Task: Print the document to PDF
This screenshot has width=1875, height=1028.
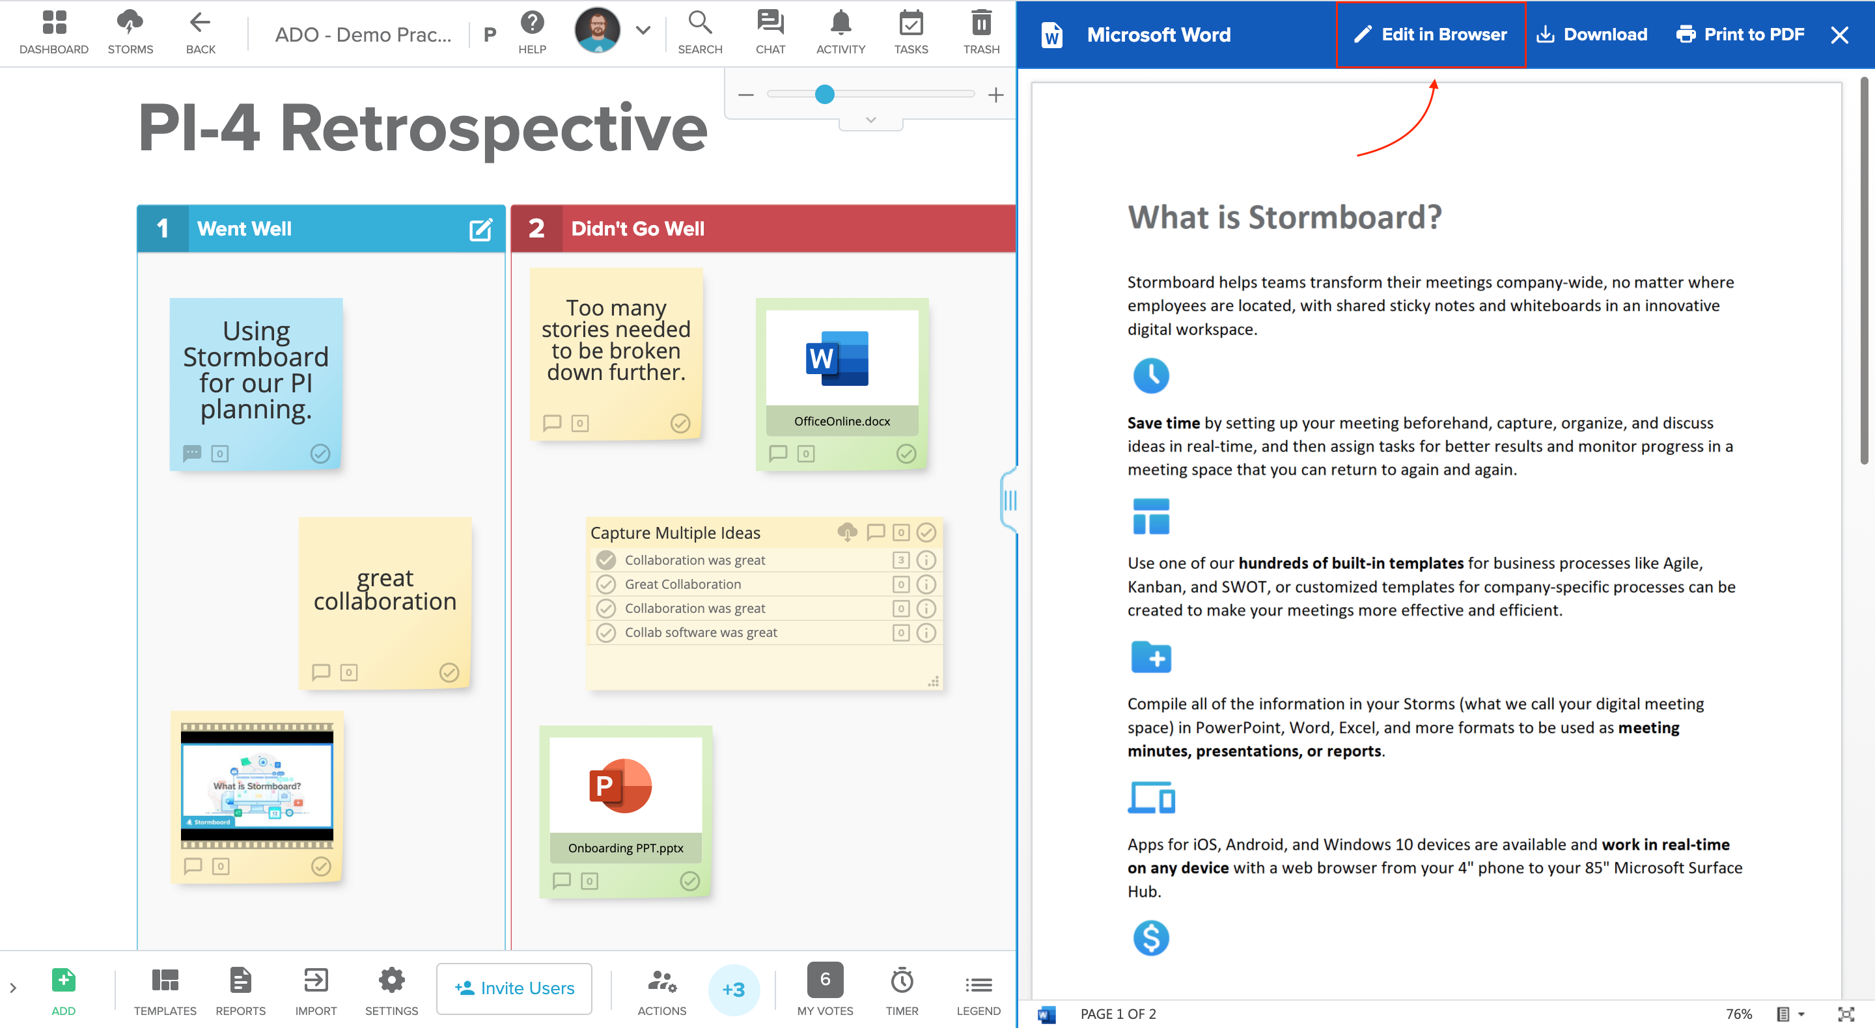Action: (1740, 34)
